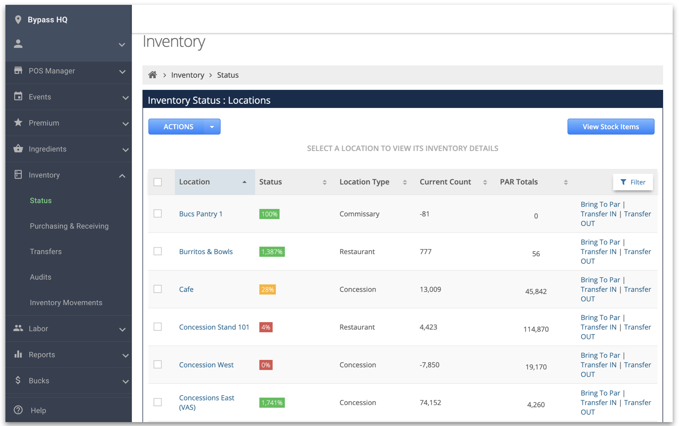This screenshot has width=679, height=426.
Task: Sort by Location Type column arrows
Action: pyautogui.click(x=405, y=182)
